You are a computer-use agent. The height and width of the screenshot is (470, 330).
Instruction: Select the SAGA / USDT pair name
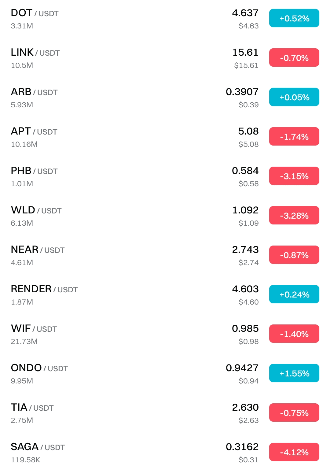38,447
